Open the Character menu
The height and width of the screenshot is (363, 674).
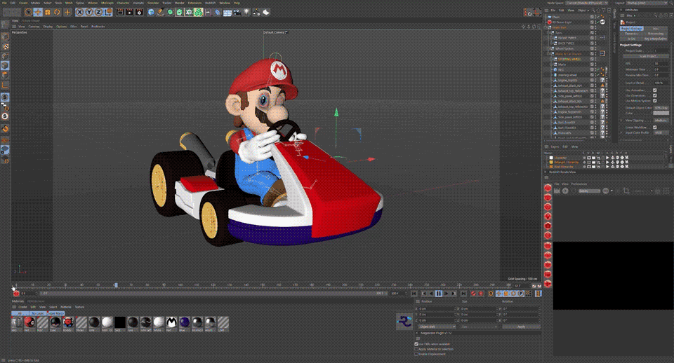[x=123, y=3]
